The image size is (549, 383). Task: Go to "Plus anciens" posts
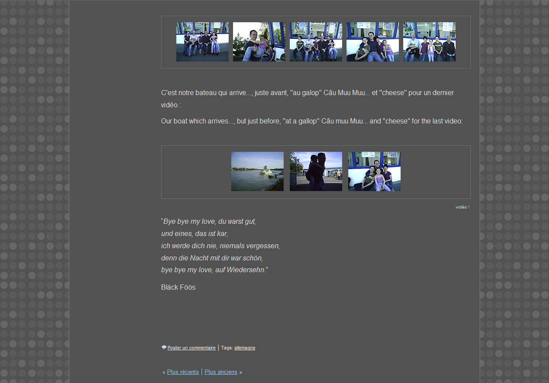pyautogui.click(x=221, y=372)
